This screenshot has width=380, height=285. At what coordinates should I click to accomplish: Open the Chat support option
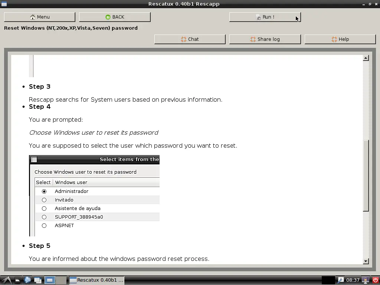click(x=190, y=39)
